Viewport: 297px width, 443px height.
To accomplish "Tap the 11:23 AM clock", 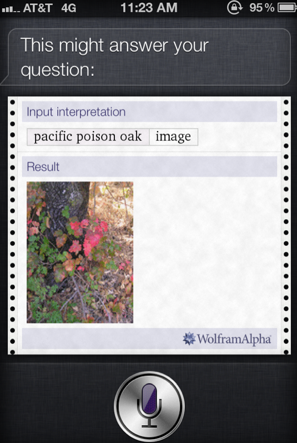I will (149, 8).
